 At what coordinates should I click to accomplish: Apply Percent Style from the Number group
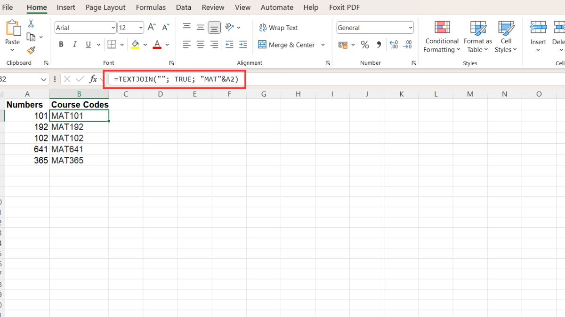click(364, 45)
